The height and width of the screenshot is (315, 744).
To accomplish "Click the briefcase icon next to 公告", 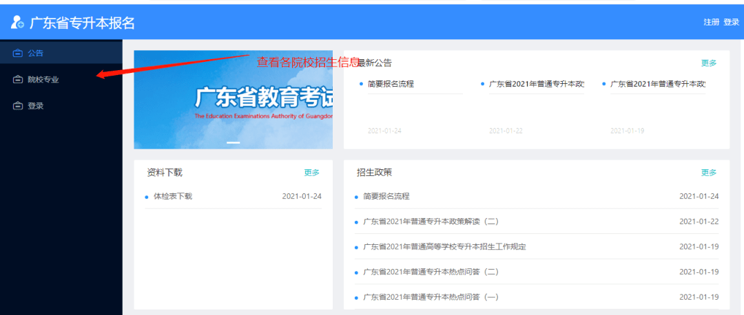I will click(17, 54).
